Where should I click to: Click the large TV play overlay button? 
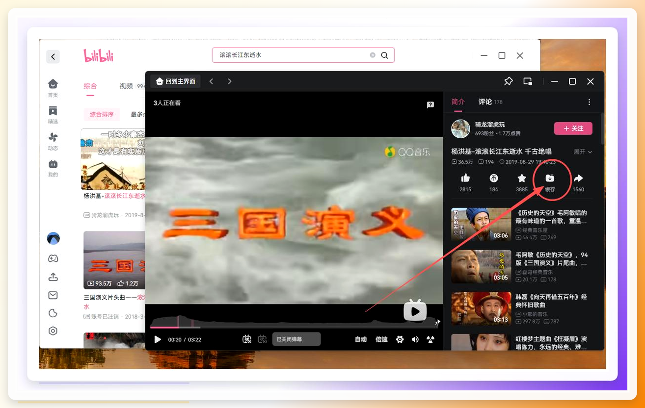pyautogui.click(x=415, y=310)
